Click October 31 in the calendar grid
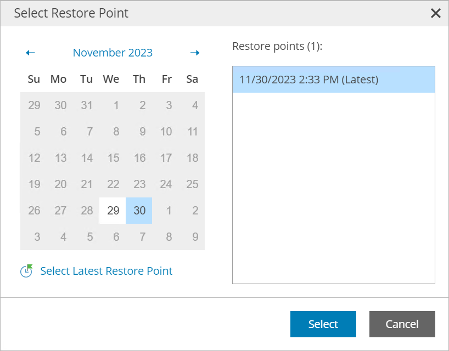Image resolution: width=449 pixels, height=351 pixels. coord(86,105)
